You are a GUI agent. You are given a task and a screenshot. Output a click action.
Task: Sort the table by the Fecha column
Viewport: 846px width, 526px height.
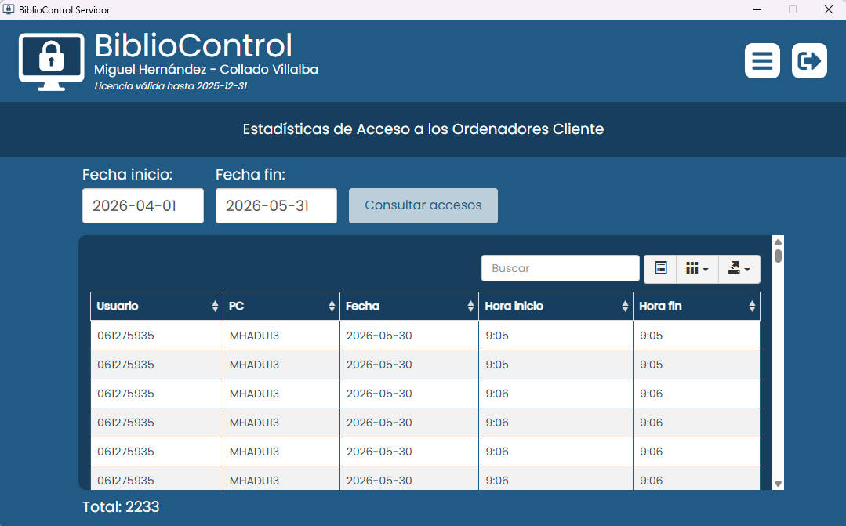pyautogui.click(x=409, y=306)
